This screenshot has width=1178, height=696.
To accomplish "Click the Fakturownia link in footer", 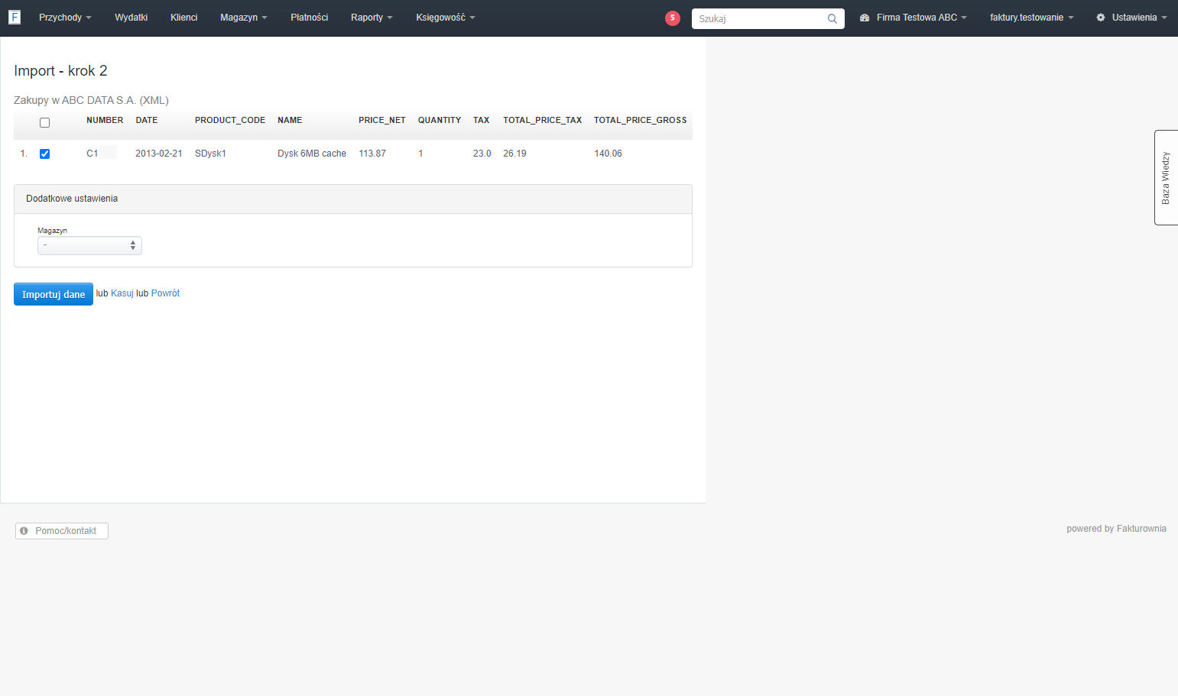I will [x=1141, y=529].
